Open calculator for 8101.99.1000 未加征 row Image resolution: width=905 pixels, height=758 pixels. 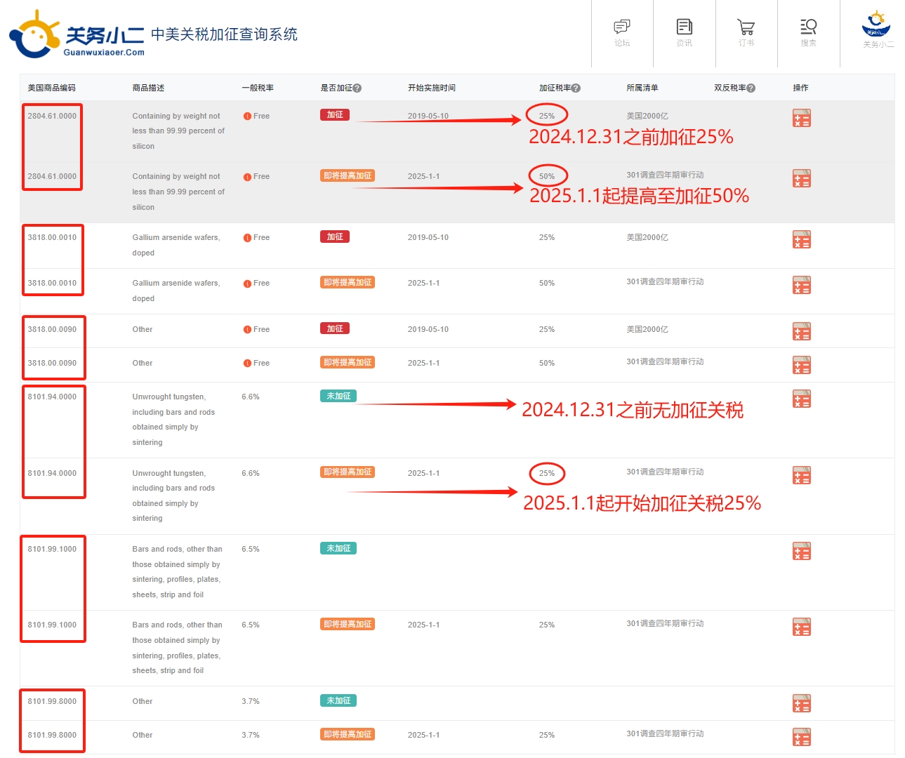coord(801,550)
